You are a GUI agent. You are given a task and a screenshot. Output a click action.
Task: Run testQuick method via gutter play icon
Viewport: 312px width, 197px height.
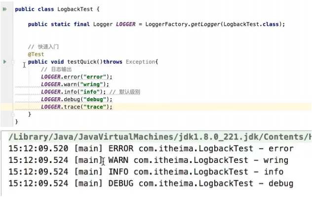coord(5,62)
